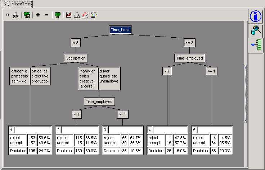Click the green tree icon in toolbar

57,15
